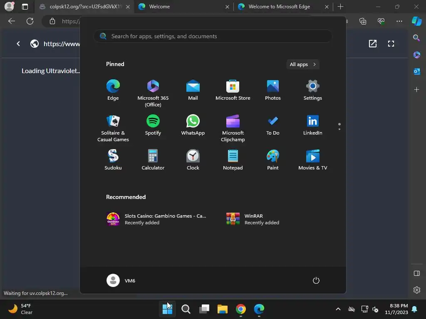Image resolution: width=426 pixels, height=319 pixels.
Task: Open the Edge profile avatar
Action: click(x=9, y=6)
